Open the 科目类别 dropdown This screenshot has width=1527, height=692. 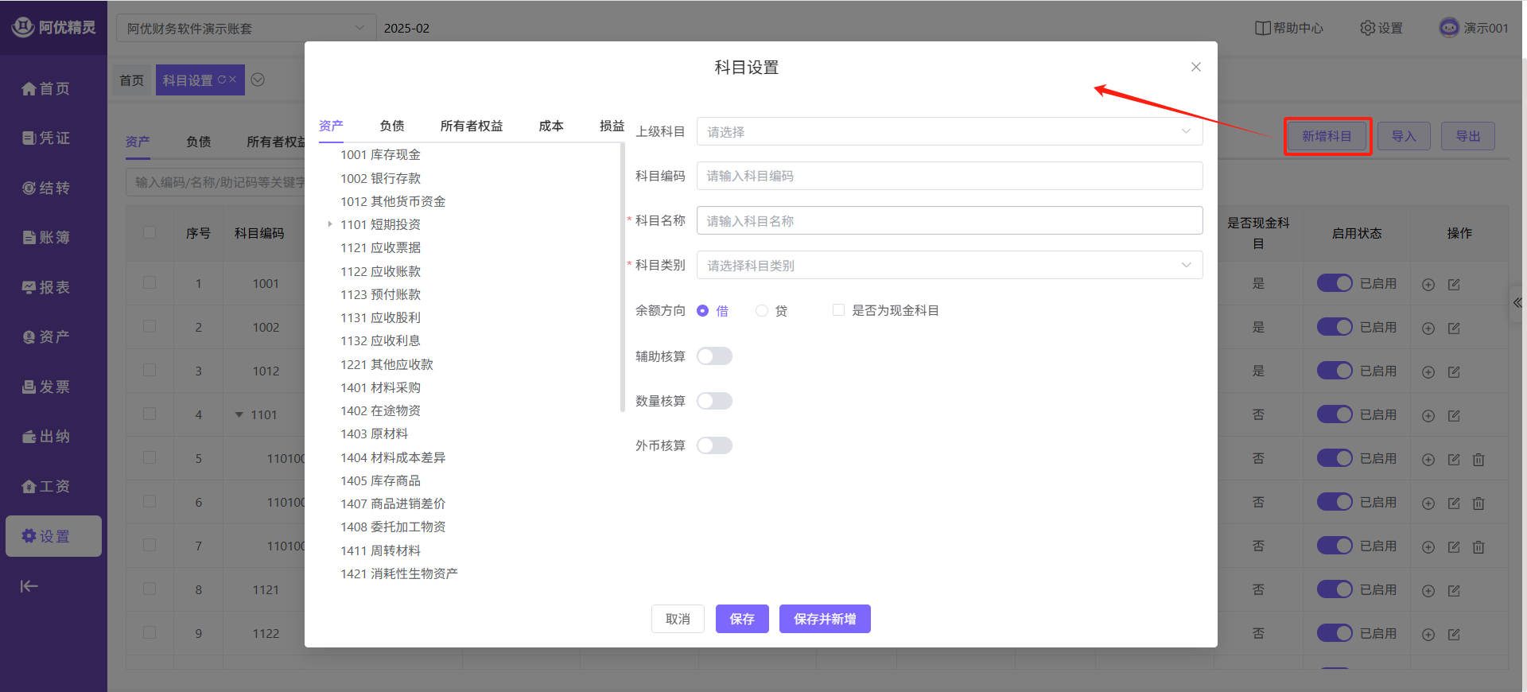click(949, 266)
